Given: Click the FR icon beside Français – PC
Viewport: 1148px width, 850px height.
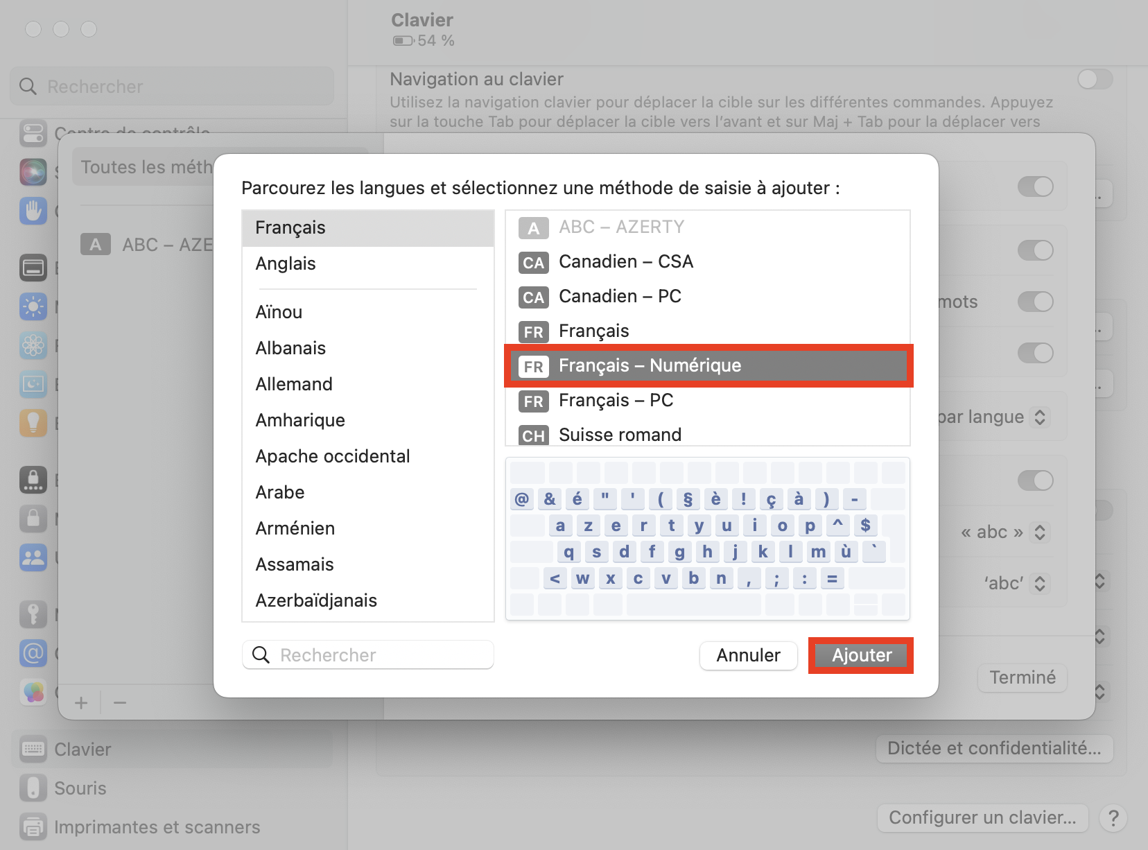Looking at the screenshot, I should coord(533,401).
